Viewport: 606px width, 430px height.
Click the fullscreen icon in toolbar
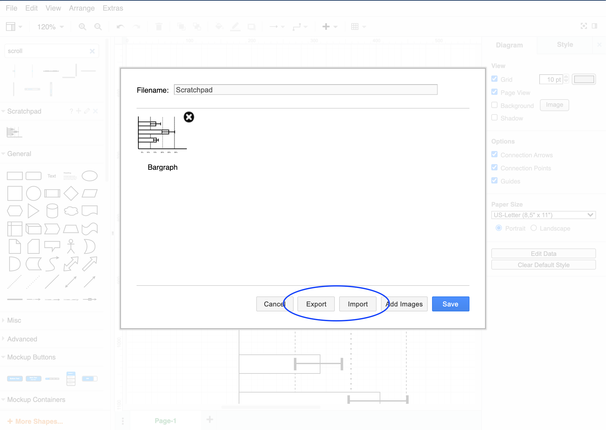click(584, 26)
